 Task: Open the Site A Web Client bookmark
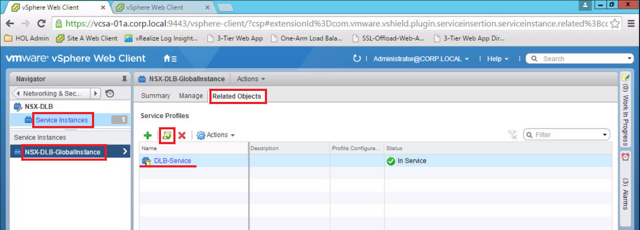coord(87,38)
